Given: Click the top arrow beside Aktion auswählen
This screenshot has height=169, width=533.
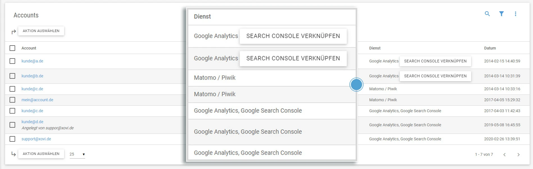Looking at the screenshot, I should click(x=13, y=32).
